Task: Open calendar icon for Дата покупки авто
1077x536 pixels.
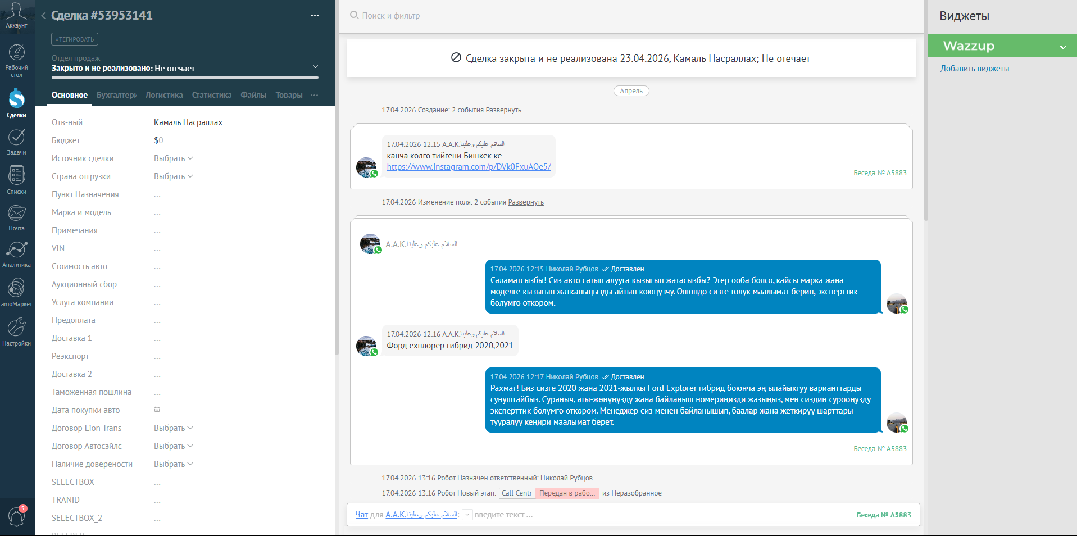Action: pos(157,410)
